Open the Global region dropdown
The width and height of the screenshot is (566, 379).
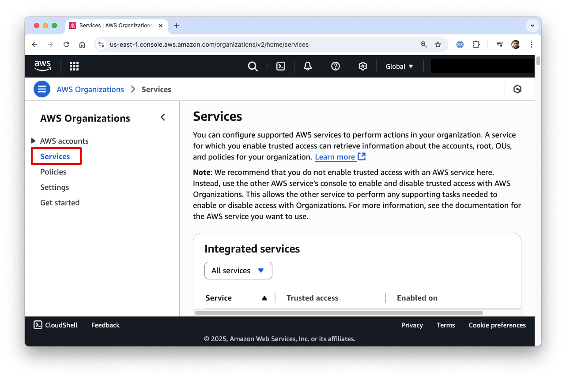coord(399,66)
